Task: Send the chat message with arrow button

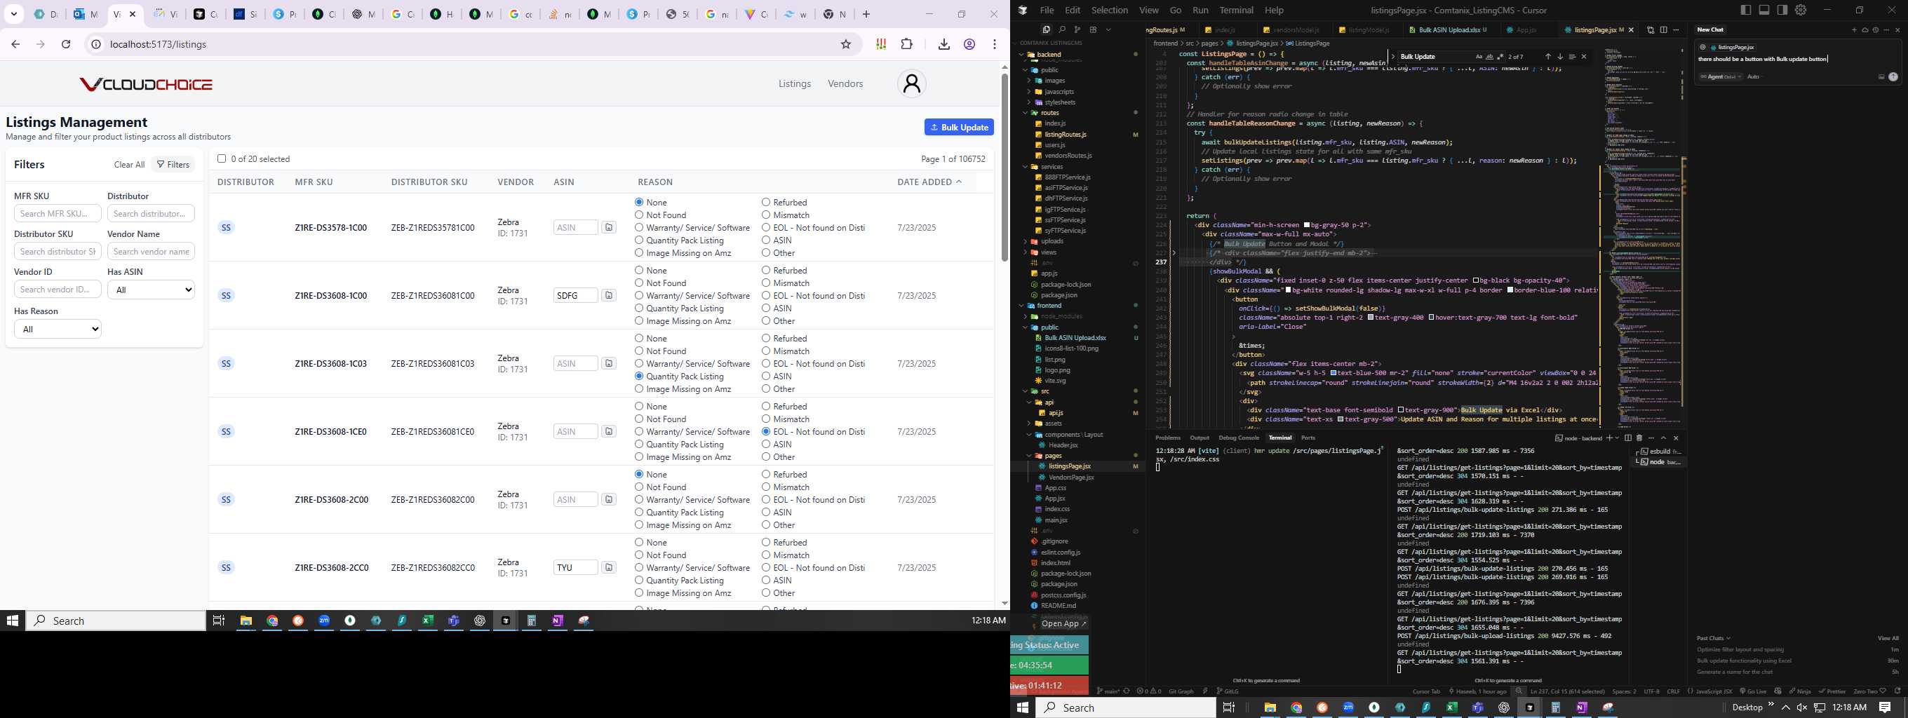Action: tap(1893, 76)
